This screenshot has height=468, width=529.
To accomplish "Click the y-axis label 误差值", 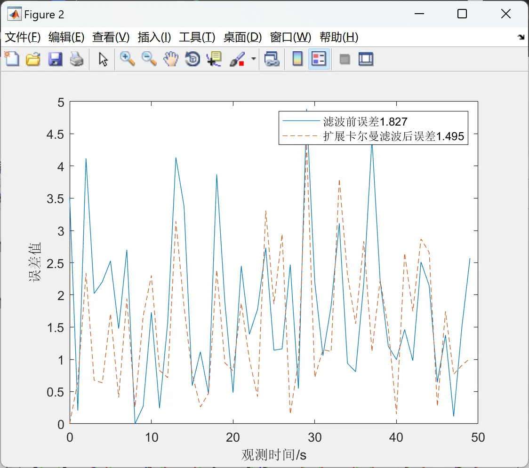I will click(x=35, y=262).
